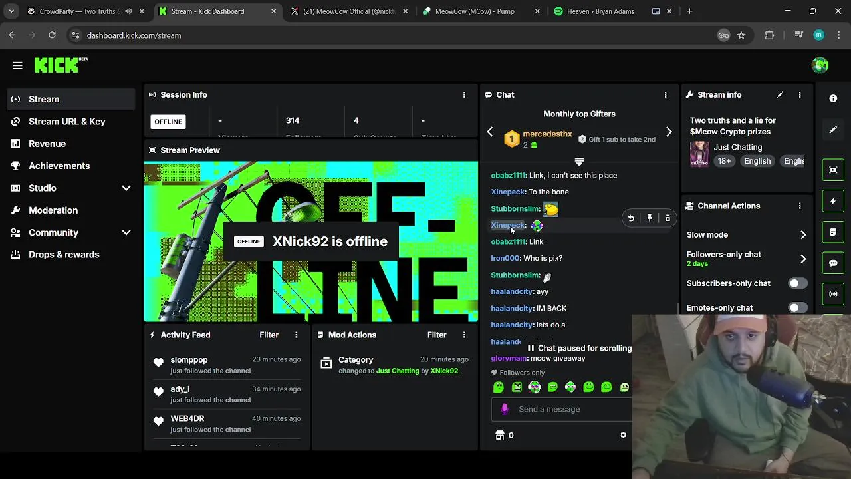Open Activity Feed Filter
The image size is (851, 479).
tap(269, 335)
